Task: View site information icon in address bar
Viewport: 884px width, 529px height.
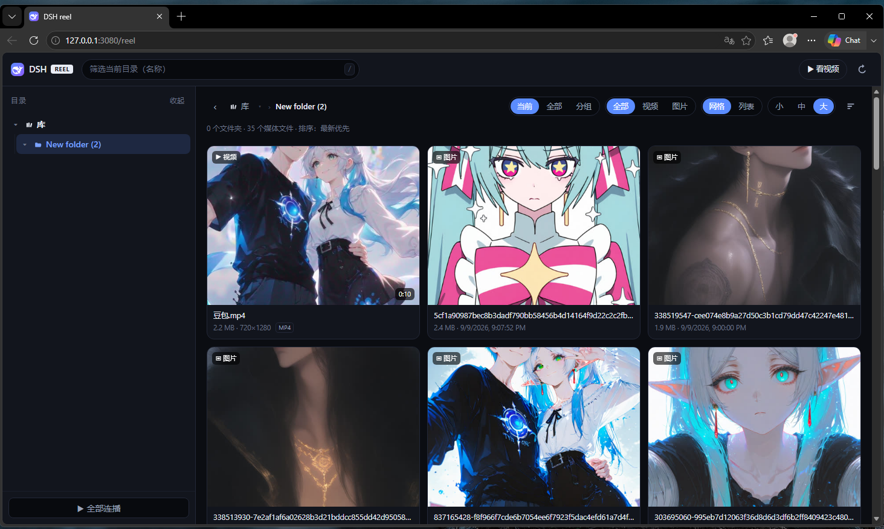Action: (56, 40)
